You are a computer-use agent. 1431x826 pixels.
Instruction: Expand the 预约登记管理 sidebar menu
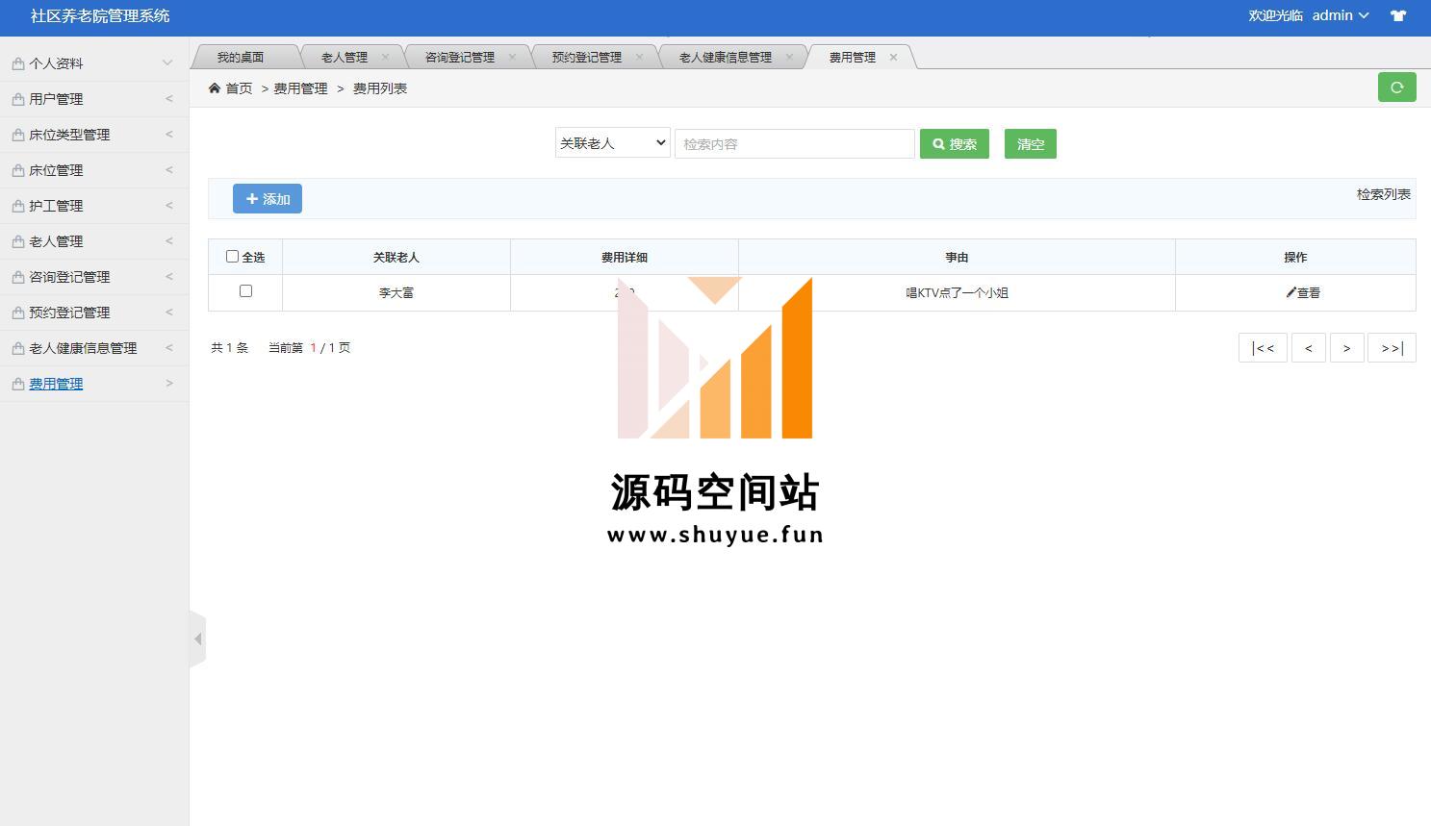pos(94,313)
